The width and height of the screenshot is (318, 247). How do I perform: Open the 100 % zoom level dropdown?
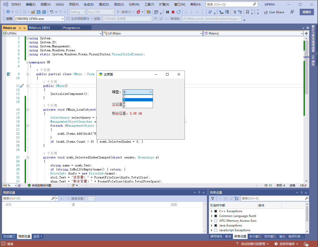pos(9,185)
